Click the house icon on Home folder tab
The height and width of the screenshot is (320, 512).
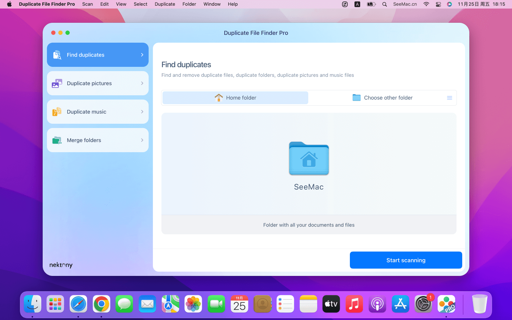219,97
